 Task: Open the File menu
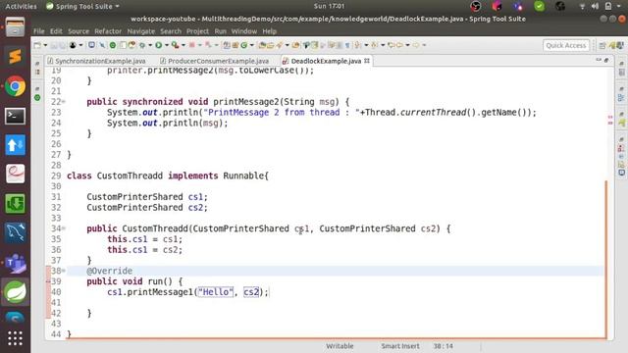click(x=39, y=31)
